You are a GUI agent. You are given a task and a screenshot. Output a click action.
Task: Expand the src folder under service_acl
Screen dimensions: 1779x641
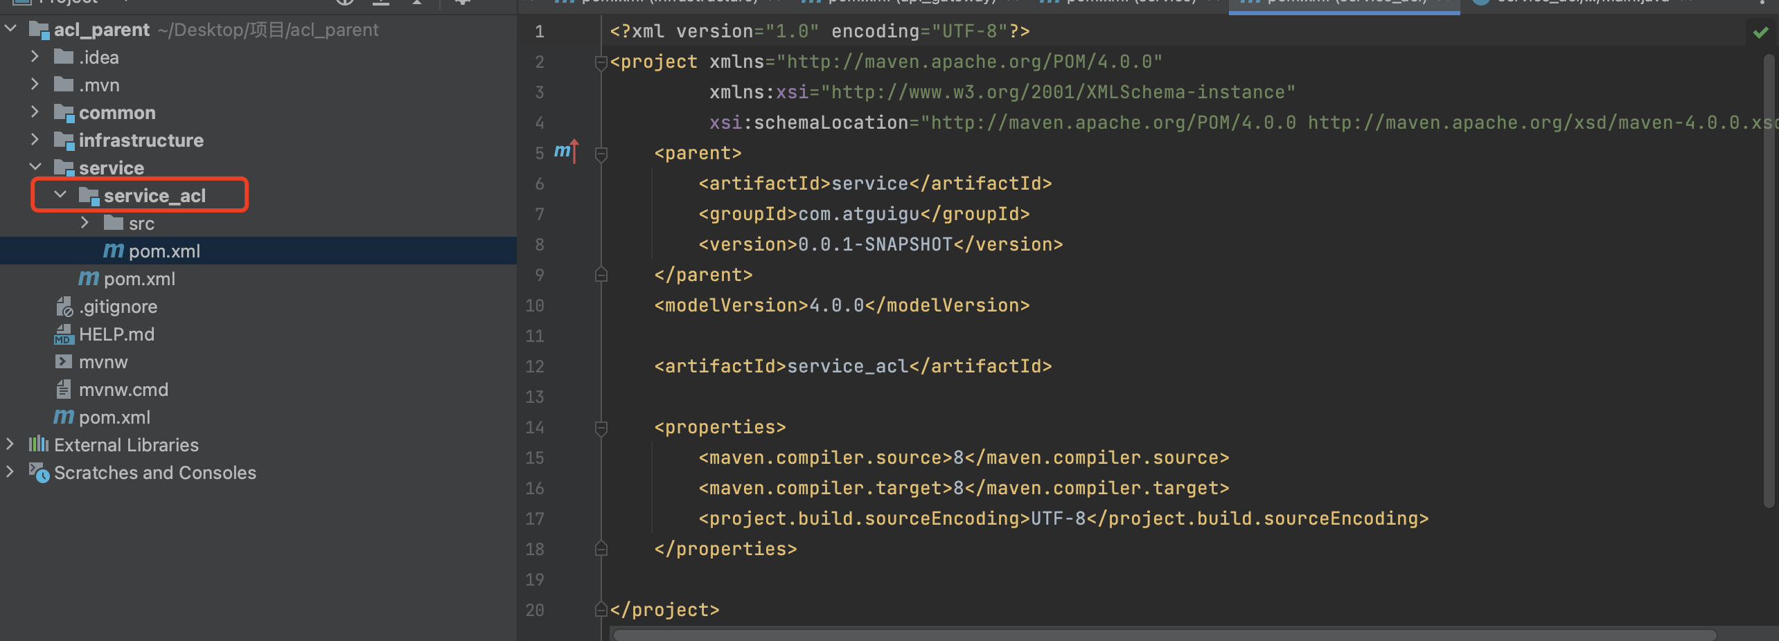(85, 223)
